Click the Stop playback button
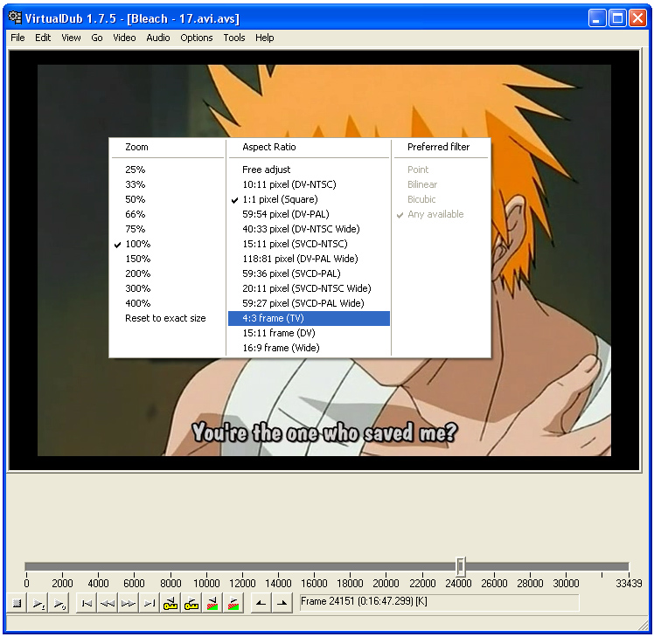This screenshot has height=637, width=654. [17, 603]
